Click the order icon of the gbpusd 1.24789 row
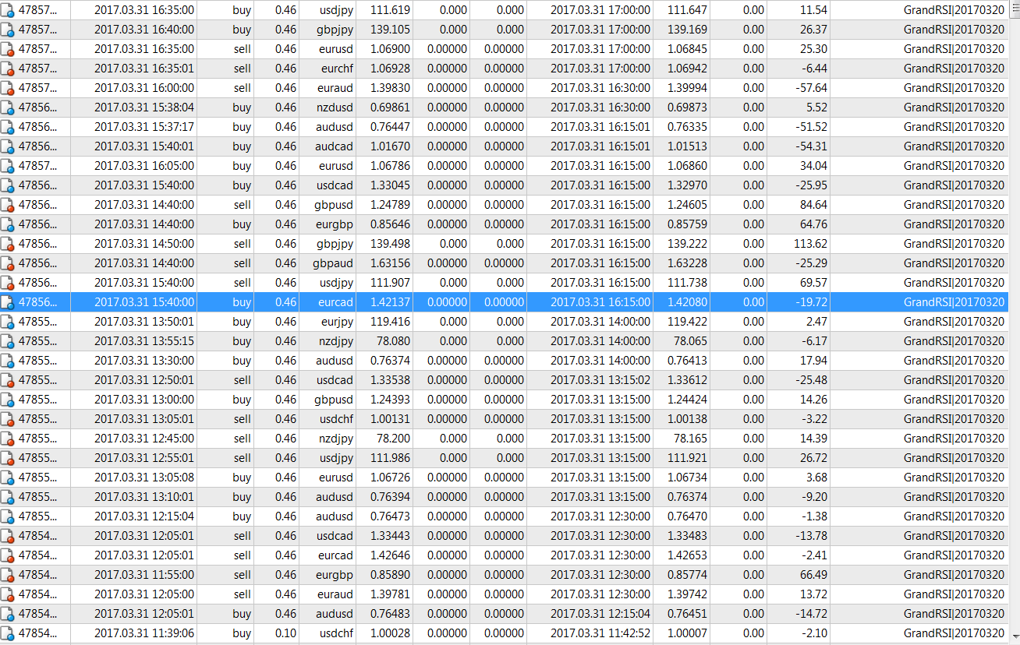Image resolution: width=1020 pixels, height=645 pixels. point(8,205)
